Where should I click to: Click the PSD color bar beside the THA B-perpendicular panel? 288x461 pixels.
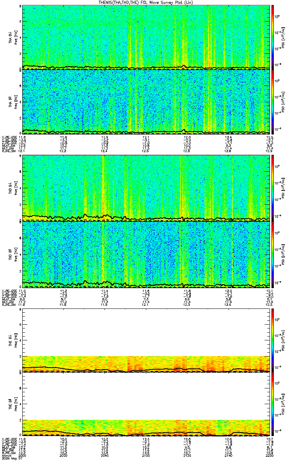[x=273, y=37]
